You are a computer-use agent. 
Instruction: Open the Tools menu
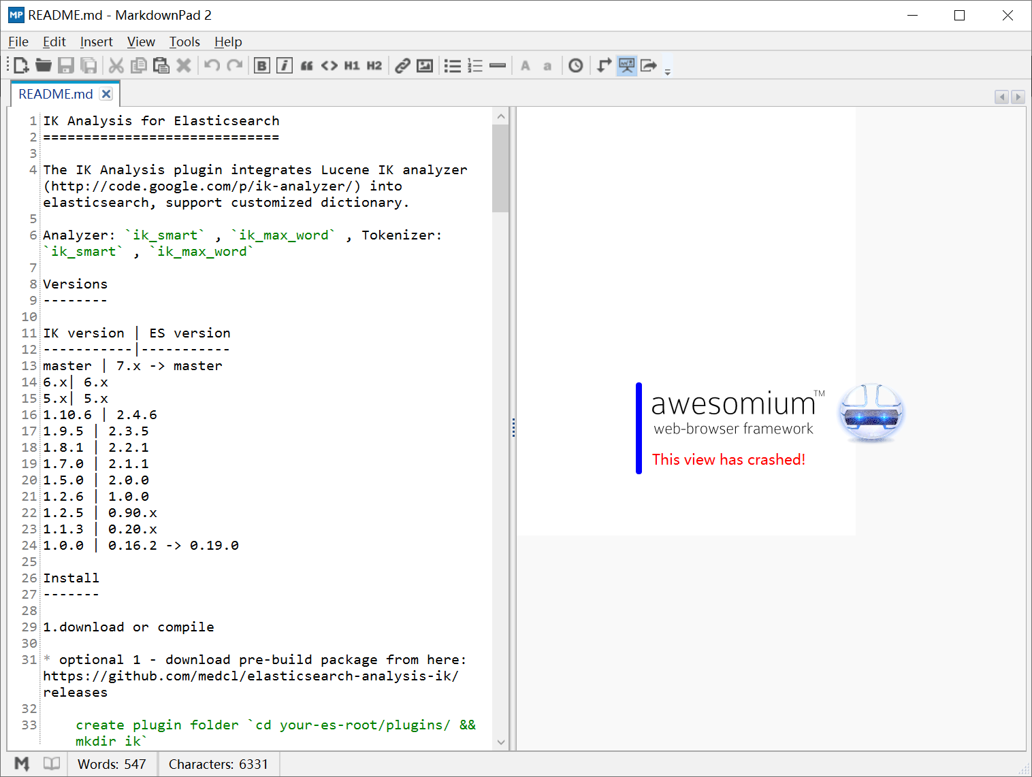(184, 42)
